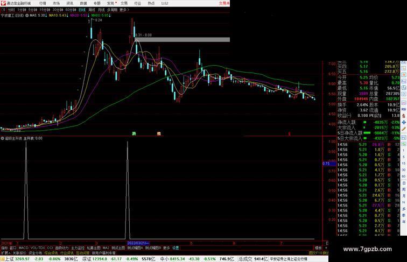Click the small icon left of 分时
The height and width of the screenshot is (262, 407).
[3, 10]
